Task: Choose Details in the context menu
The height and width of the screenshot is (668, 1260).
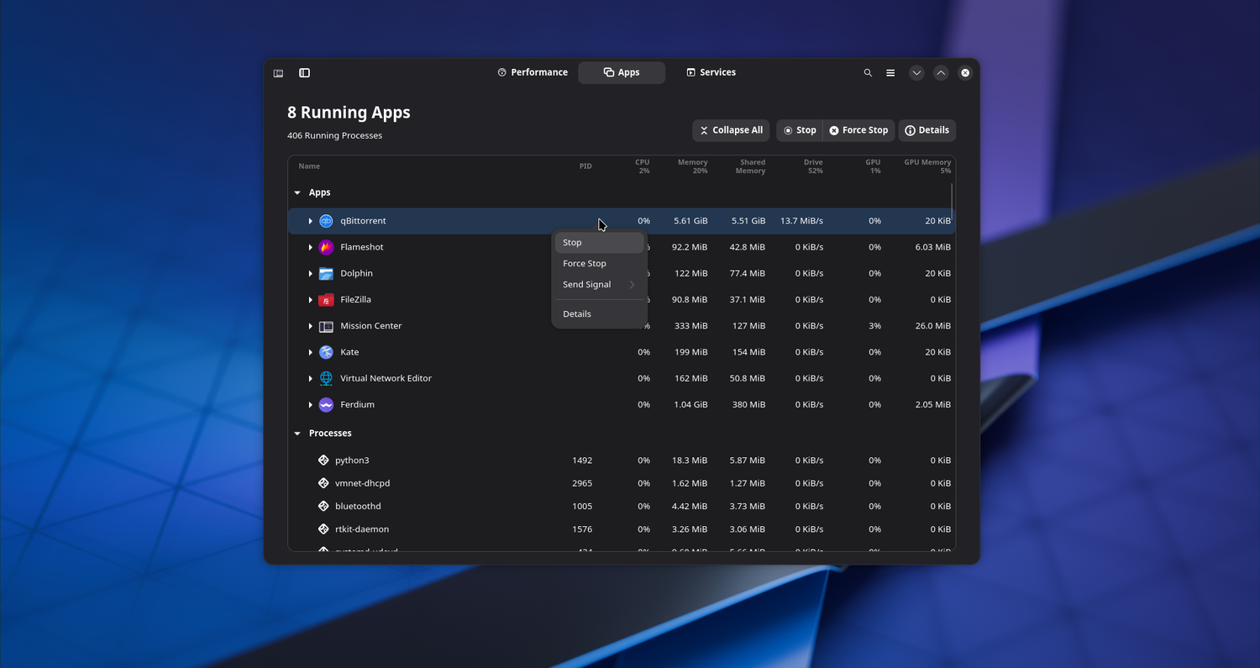Action: pos(599,314)
